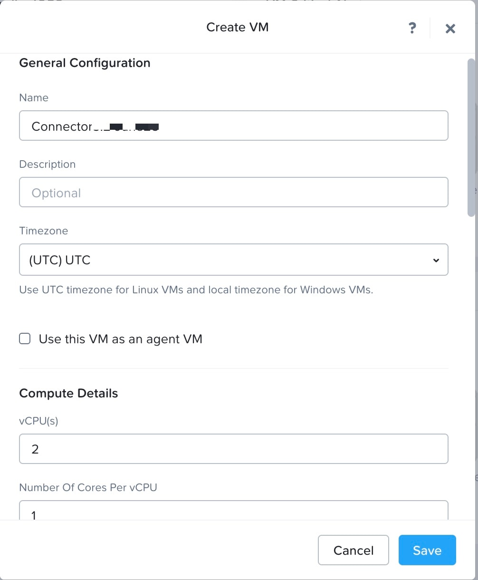The width and height of the screenshot is (478, 580).
Task: Select the vCPU(s) field showing 2
Action: 234,448
